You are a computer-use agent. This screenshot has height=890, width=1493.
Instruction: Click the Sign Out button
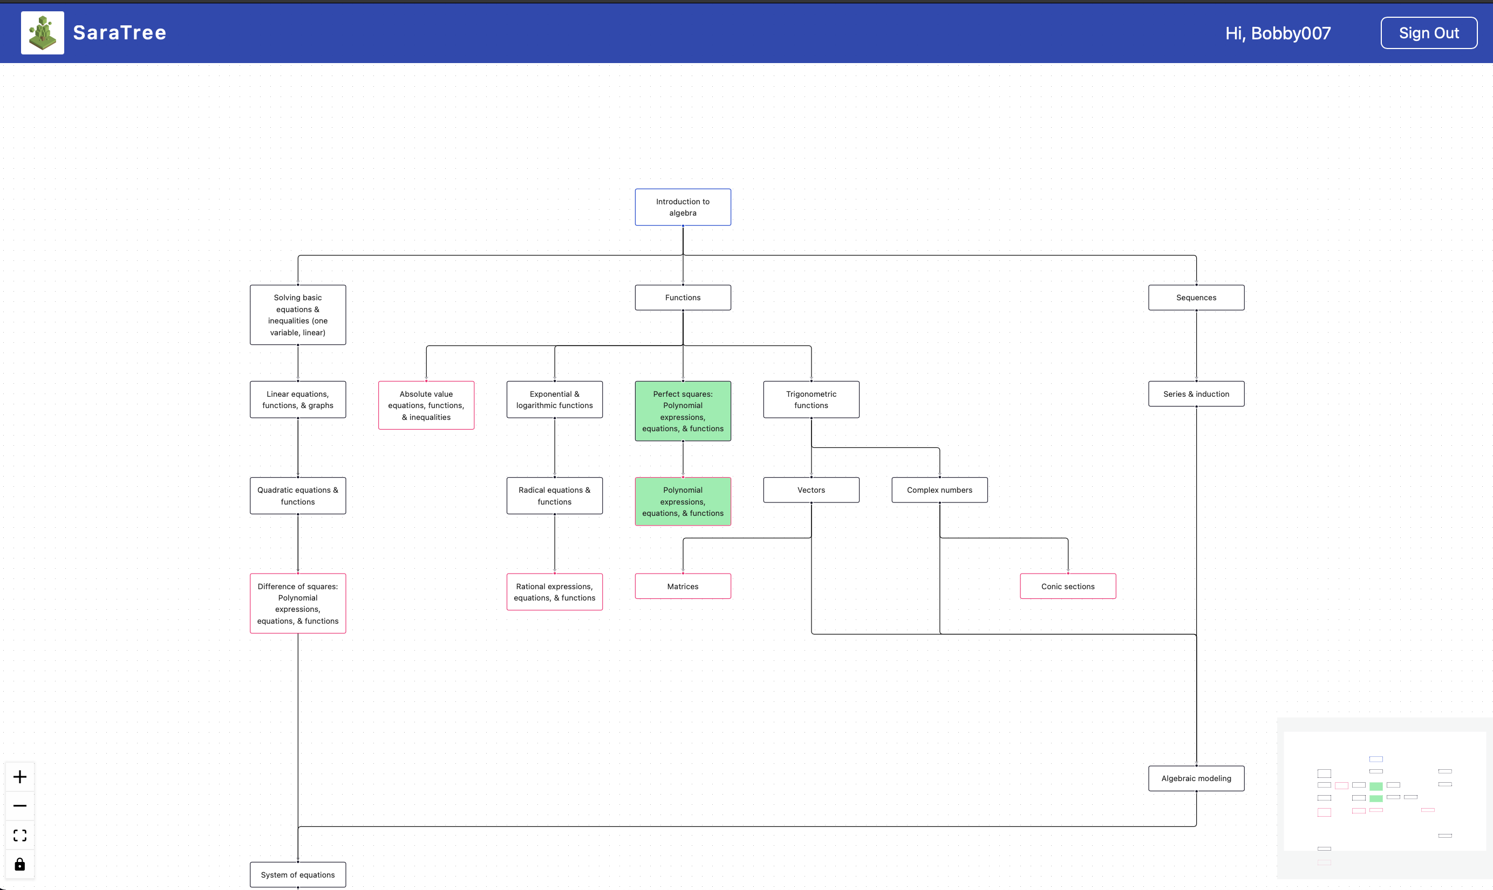tap(1428, 33)
